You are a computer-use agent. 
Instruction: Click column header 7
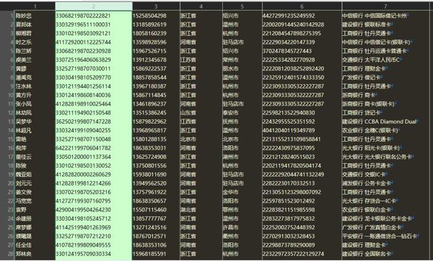coord(385,6)
